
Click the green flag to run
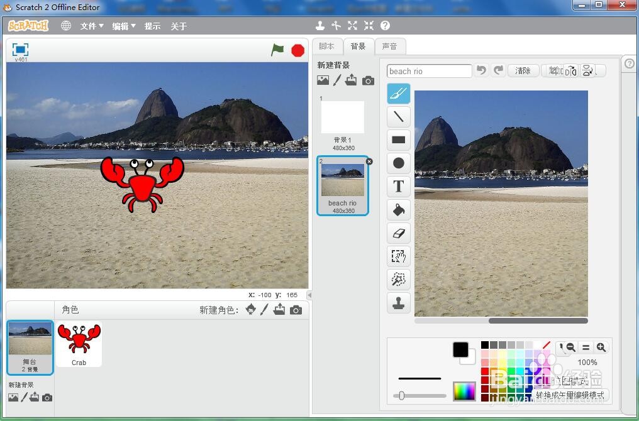point(277,50)
